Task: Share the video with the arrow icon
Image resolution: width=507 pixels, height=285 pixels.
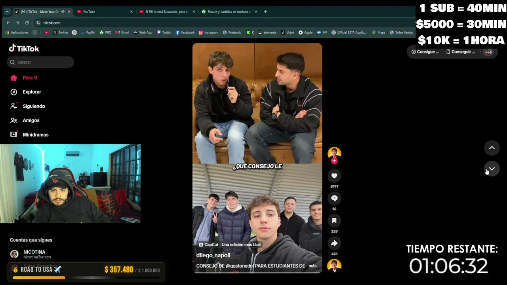Action: (334, 243)
